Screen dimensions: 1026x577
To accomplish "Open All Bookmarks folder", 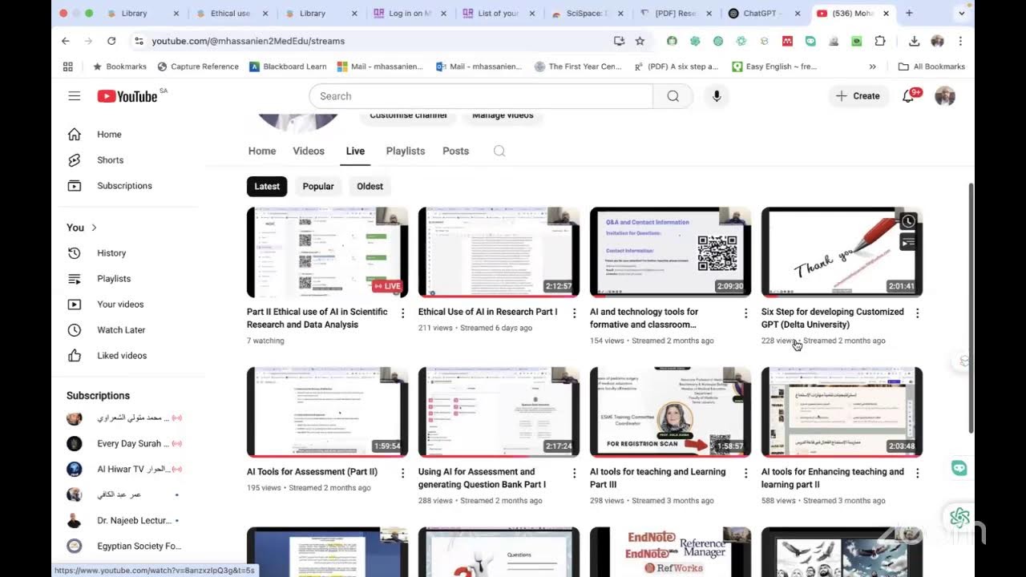I will [x=931, y=67].
